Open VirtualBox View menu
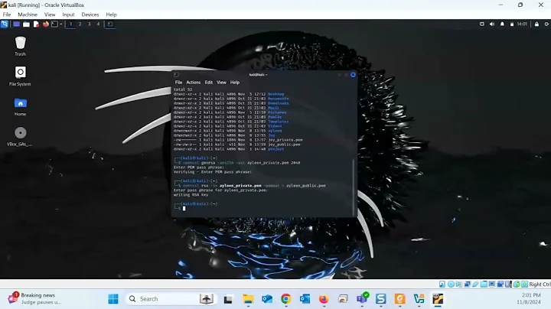The width and height of the screenshot is (551, 309). tap(50, 15)
